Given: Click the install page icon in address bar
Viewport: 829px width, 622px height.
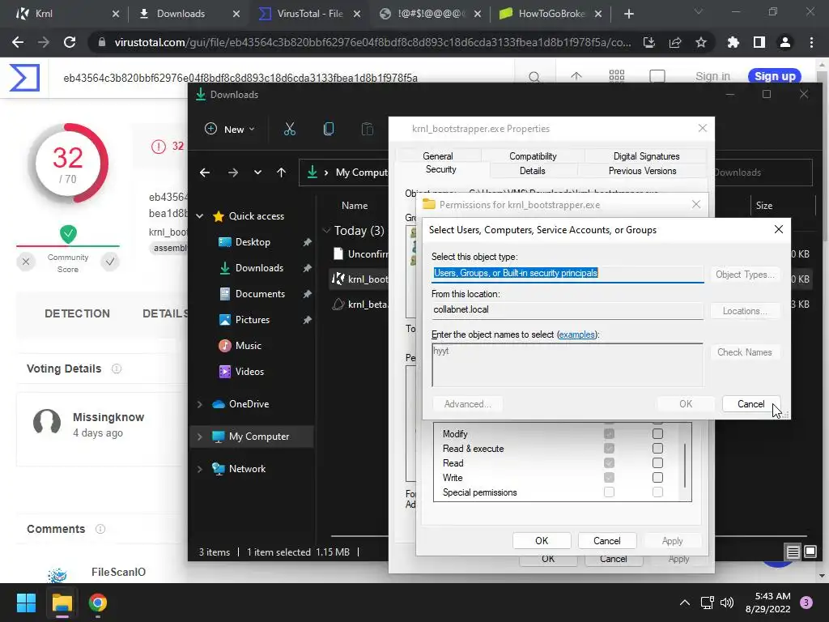Looking at the screenshot, I should tap(649, 42).
